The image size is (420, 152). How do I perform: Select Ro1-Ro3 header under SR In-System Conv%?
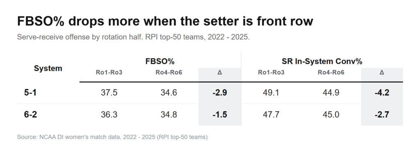coord(271,72)
